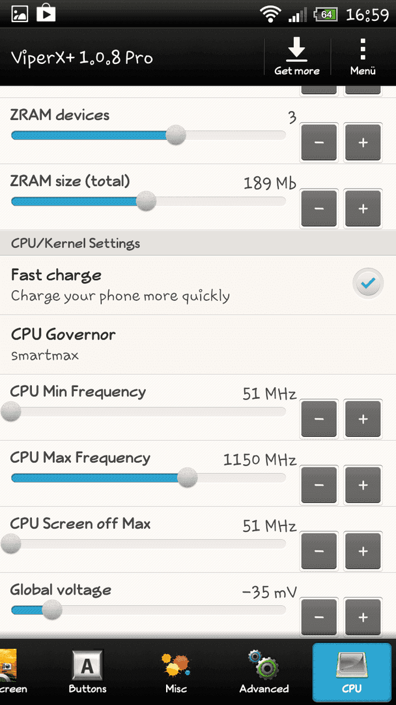Increase CPU Screen off Max with plus
The width and height of the screenshot is (396, 705).
pos(363,551)
